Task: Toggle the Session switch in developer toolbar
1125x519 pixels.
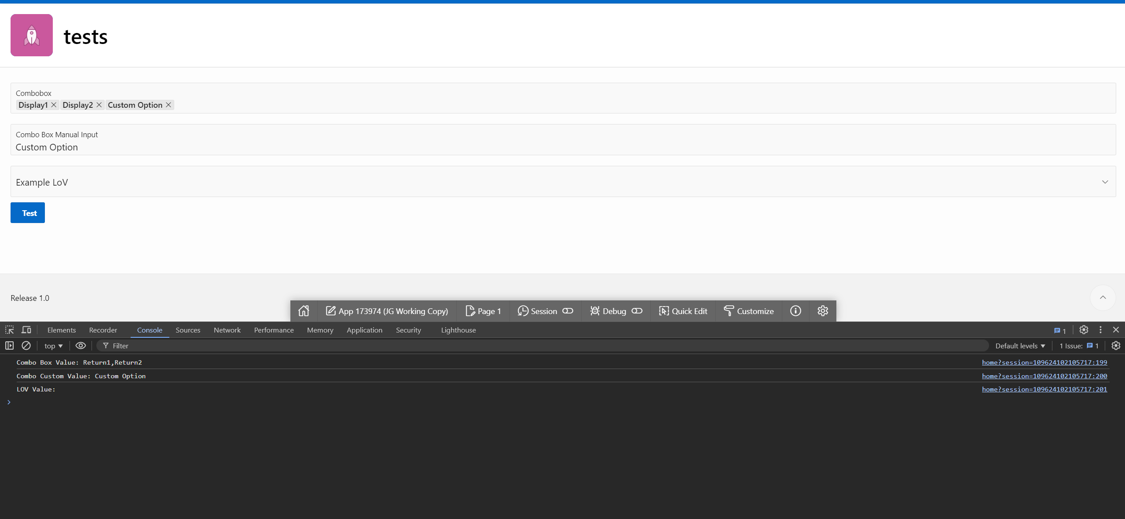Action: coord(568,311)
